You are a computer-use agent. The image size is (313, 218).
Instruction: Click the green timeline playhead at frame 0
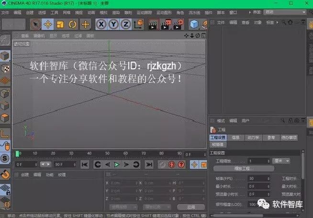click(17, 153)
